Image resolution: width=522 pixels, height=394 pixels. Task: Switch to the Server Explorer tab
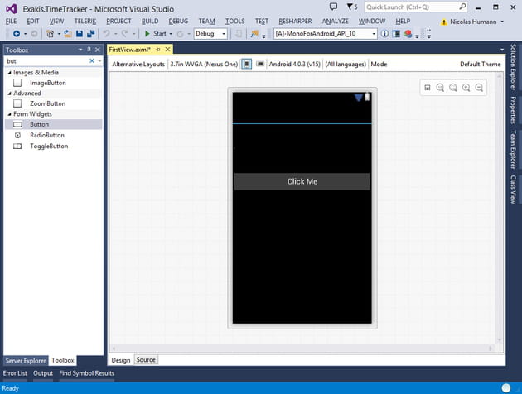click(x=26, y=361)
